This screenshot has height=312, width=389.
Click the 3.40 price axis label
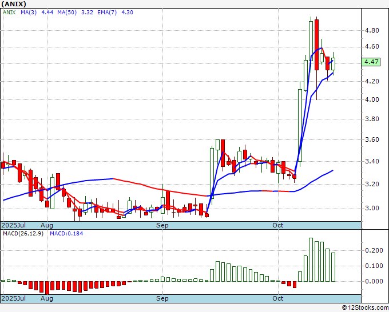click(372, 161)
